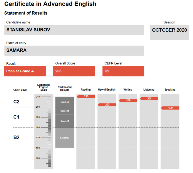
Task: Select the Result label above the grade box
Action: coord(11,64)
